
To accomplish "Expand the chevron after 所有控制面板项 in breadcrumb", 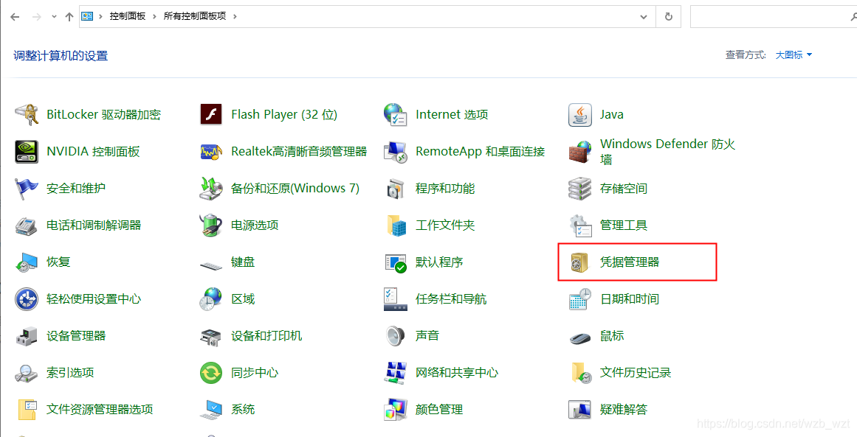I will (x=235, y=16).
